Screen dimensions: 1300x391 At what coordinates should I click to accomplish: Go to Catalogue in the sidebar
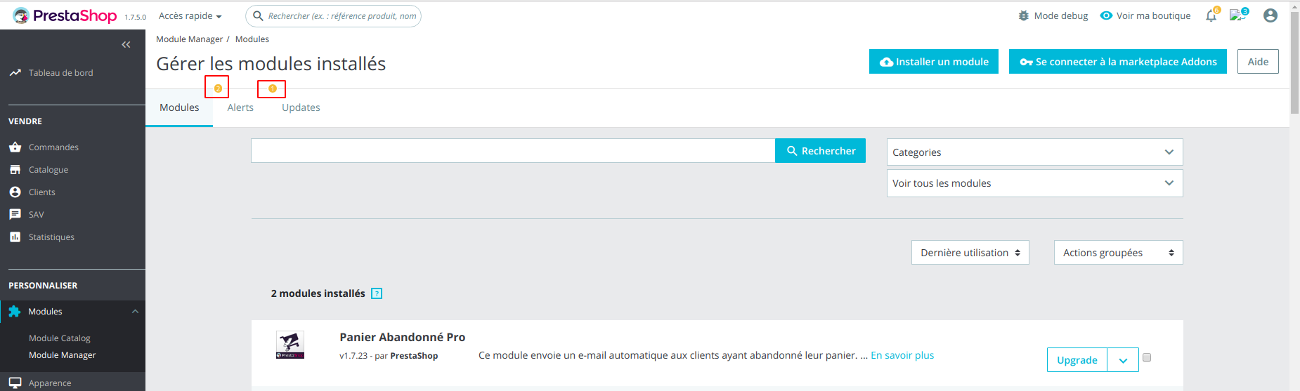(48, 169)
